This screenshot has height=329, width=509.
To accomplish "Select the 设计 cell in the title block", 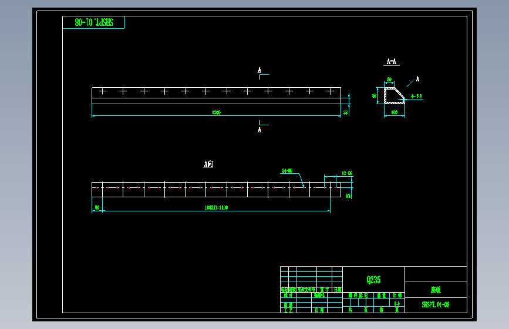I will pyautogui.click(x=288, y=295).
